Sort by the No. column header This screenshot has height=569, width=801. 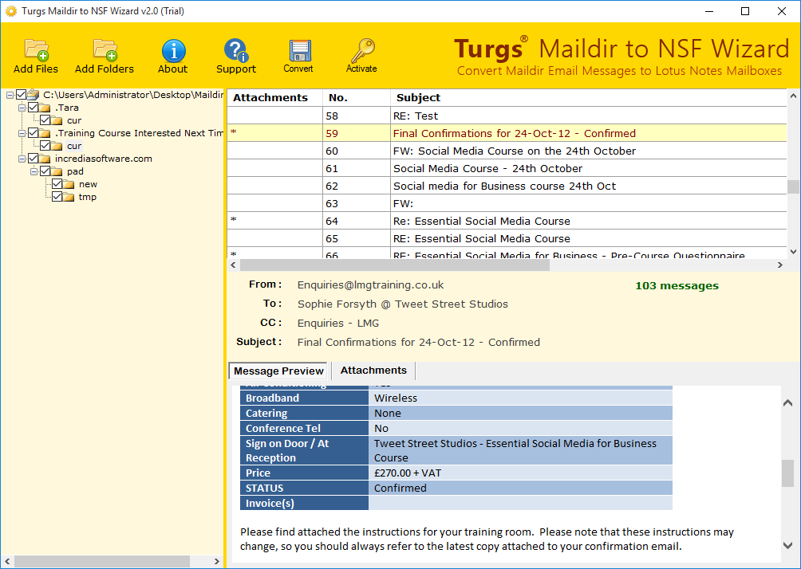[x=357, y=97]
